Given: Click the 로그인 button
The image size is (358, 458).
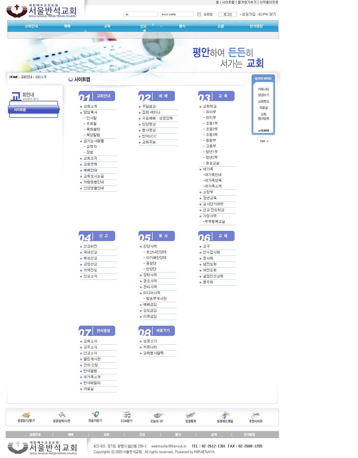Looking at the screenshot, I should 227,14.
